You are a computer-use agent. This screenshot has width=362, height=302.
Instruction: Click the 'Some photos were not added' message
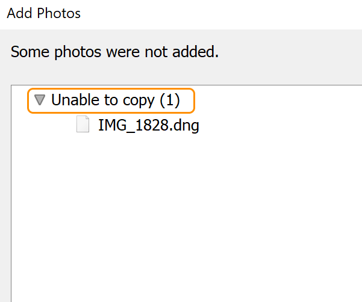tap(114, 52)
